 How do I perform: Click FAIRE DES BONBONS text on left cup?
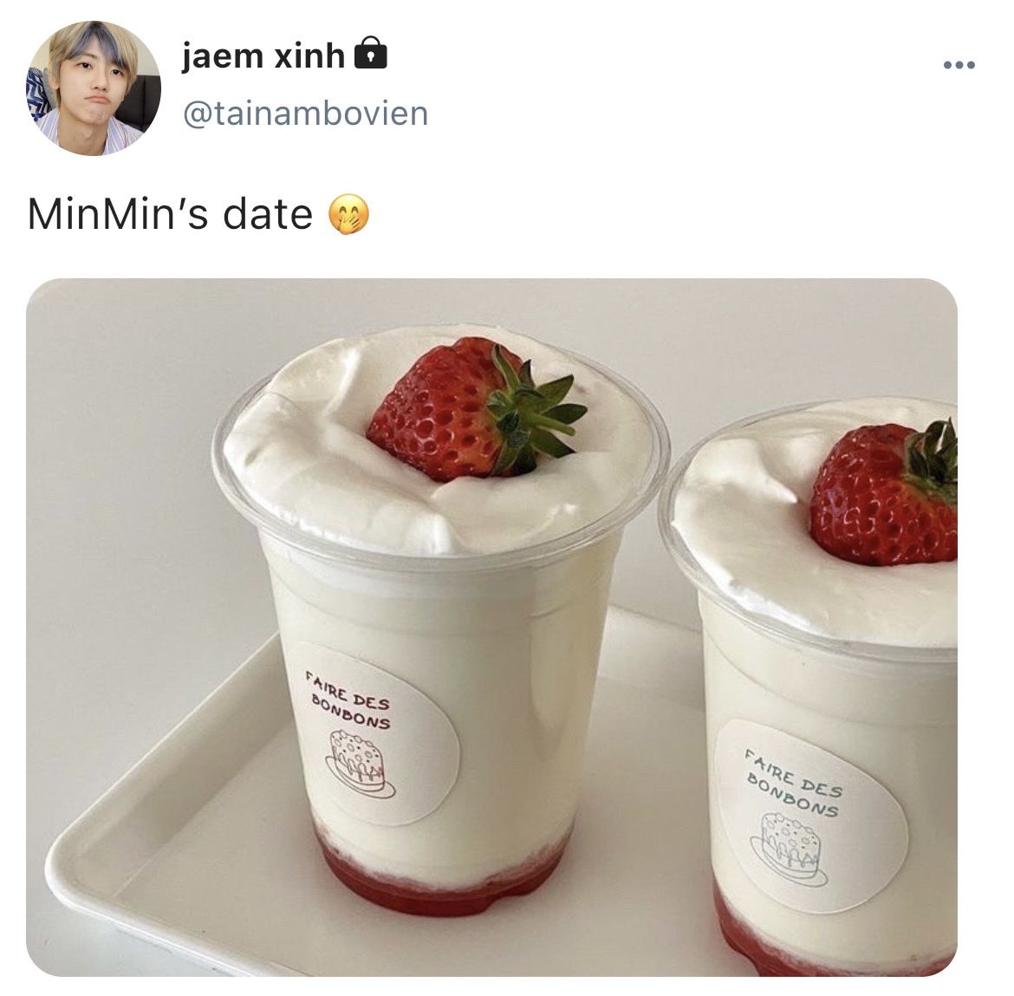[x=348, y=700]
